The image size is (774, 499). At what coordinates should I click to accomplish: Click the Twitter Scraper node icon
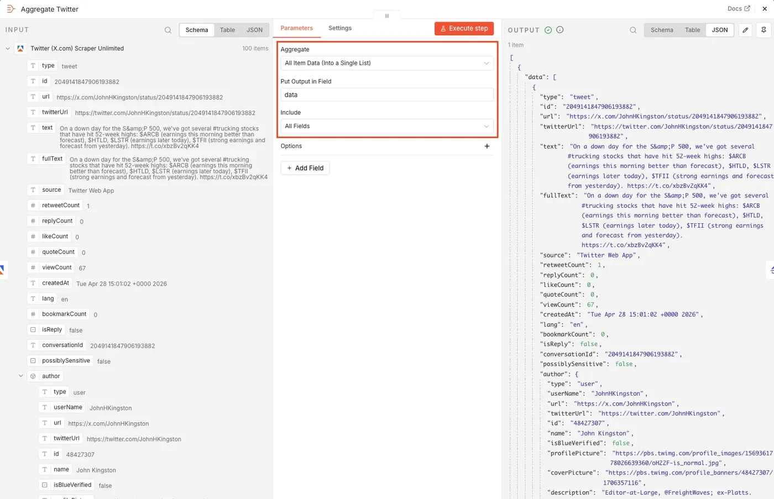(20, 49)
